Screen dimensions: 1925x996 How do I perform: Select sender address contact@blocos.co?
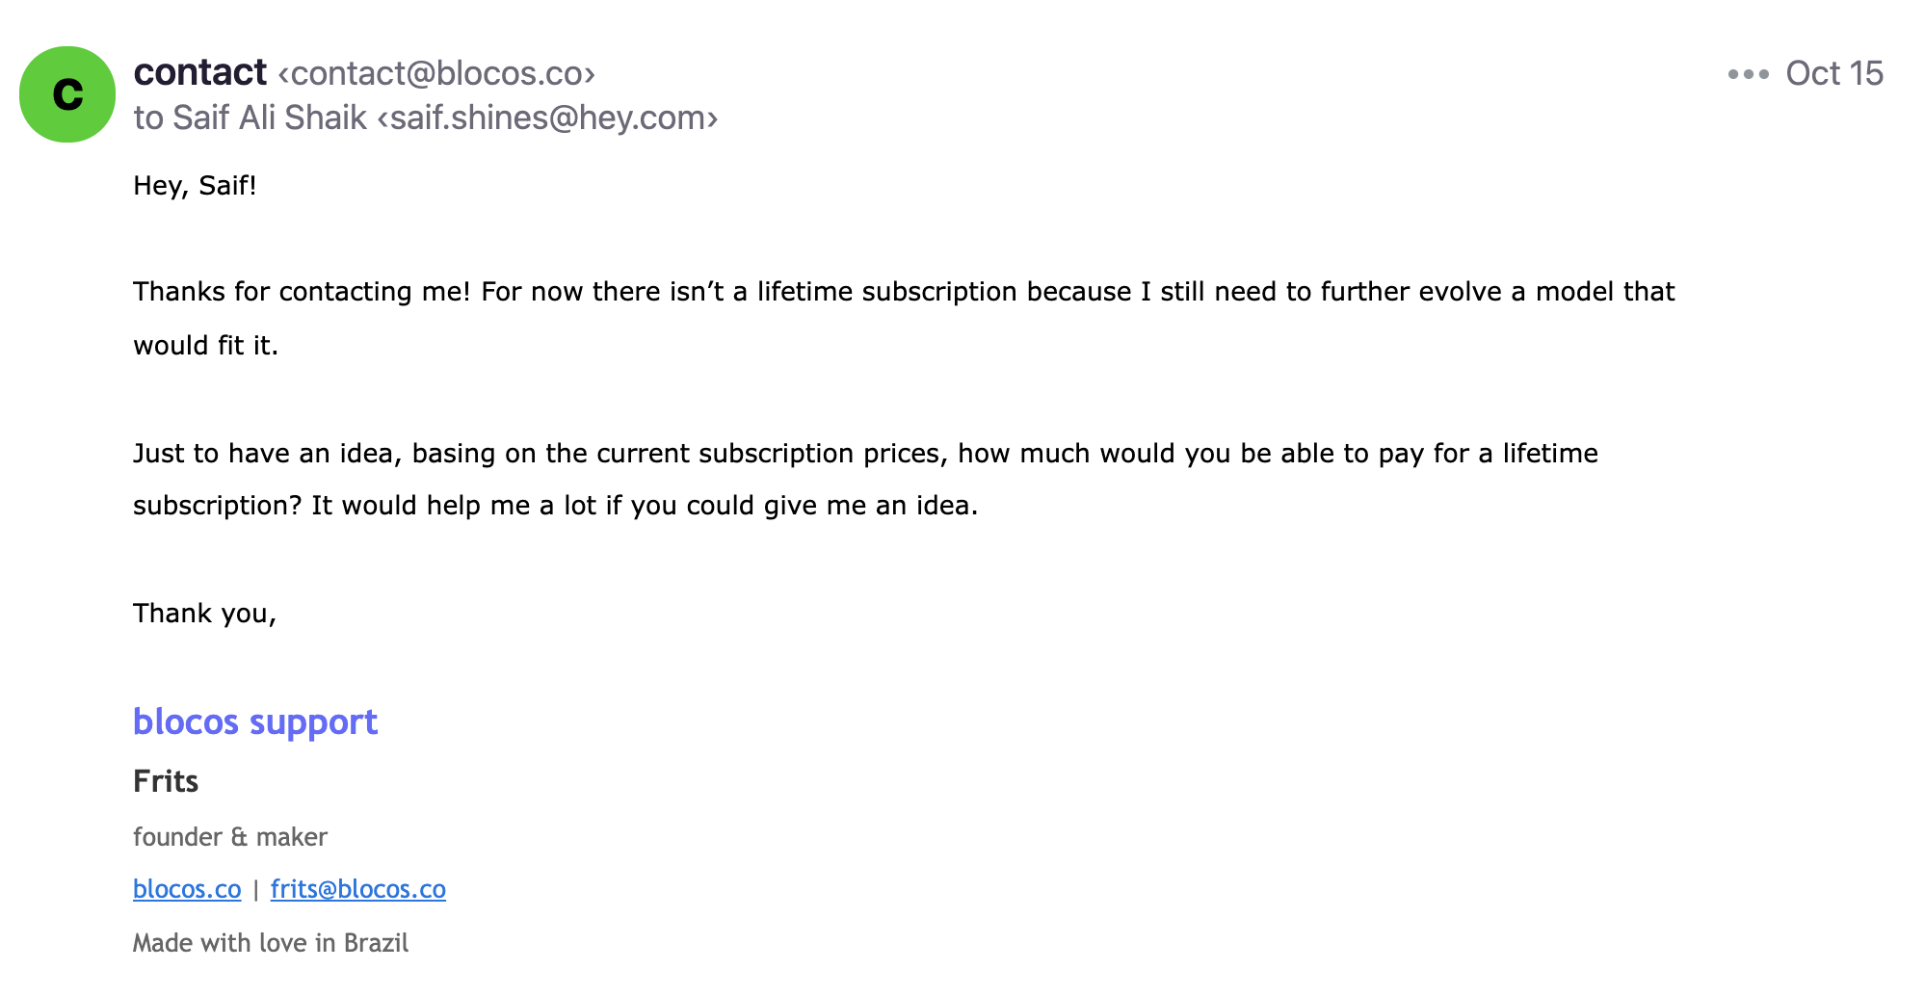tap(436, 73)
